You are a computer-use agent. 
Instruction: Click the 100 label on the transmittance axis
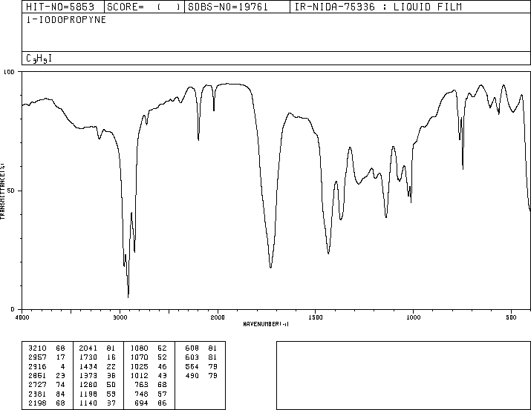click(x=9, y=72)
